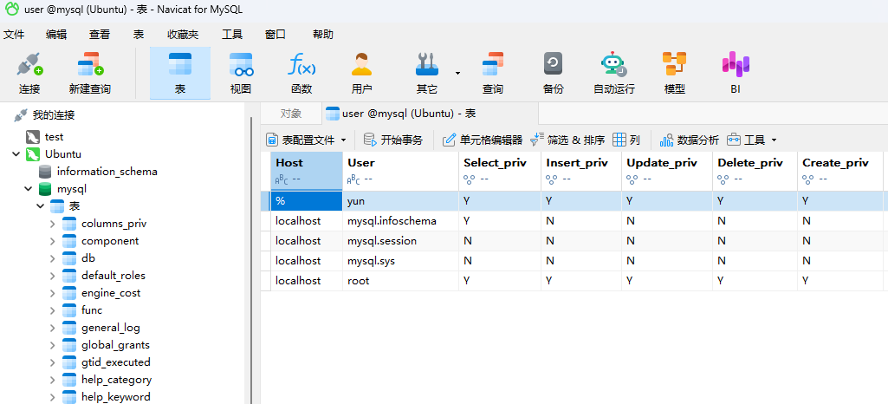The height and width of the screenshot is (404, 888).
Task: Select the 表 tables toolbar icon
Action: (x=180, y=74)
